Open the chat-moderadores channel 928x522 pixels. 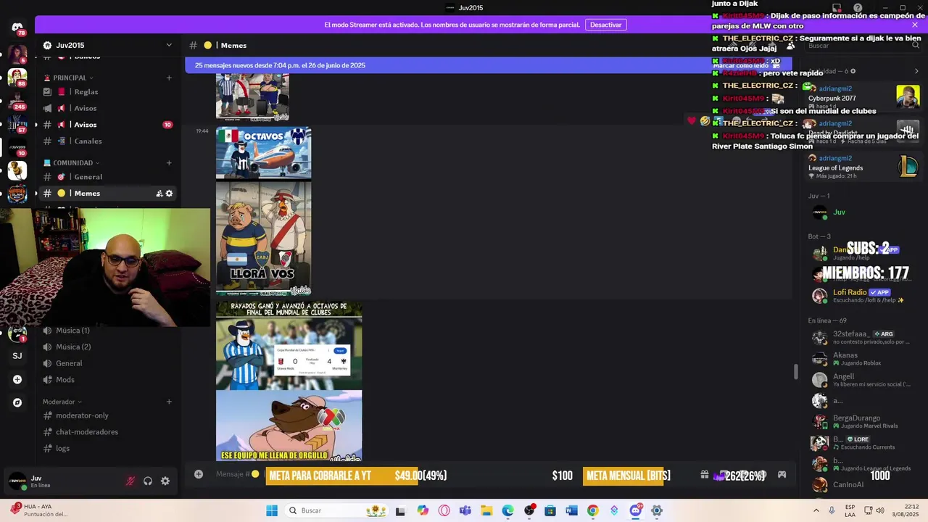pos(107,432)
